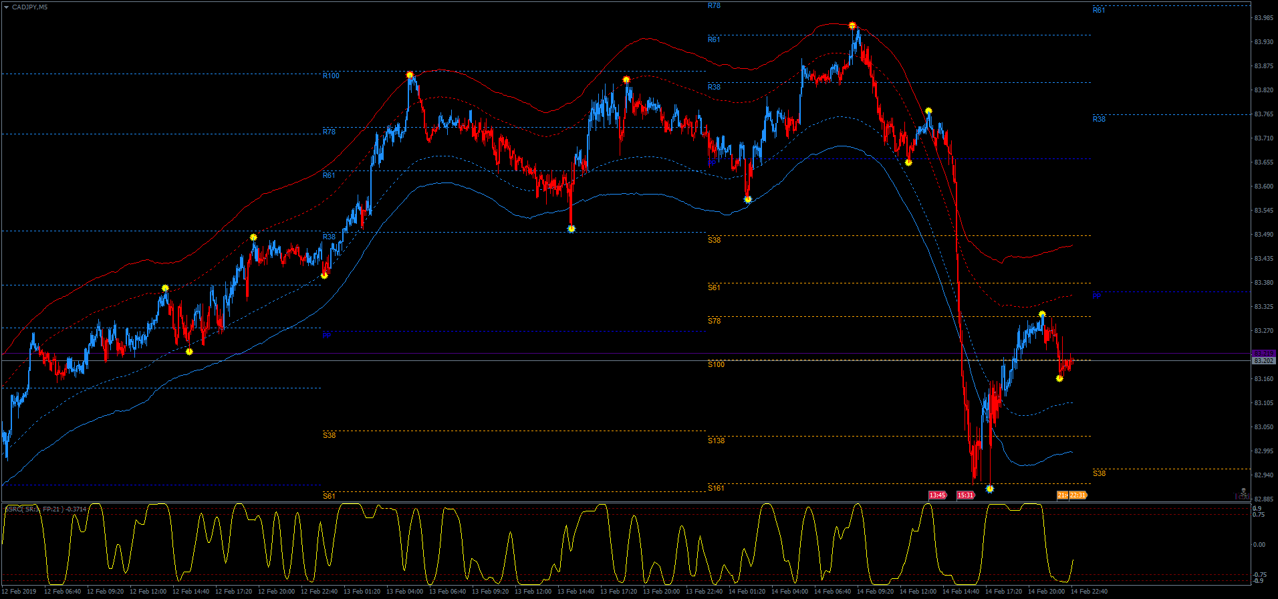Click the 83.490 price on the scale
The image size is (1278, 599).
[x=1263, y=235]
